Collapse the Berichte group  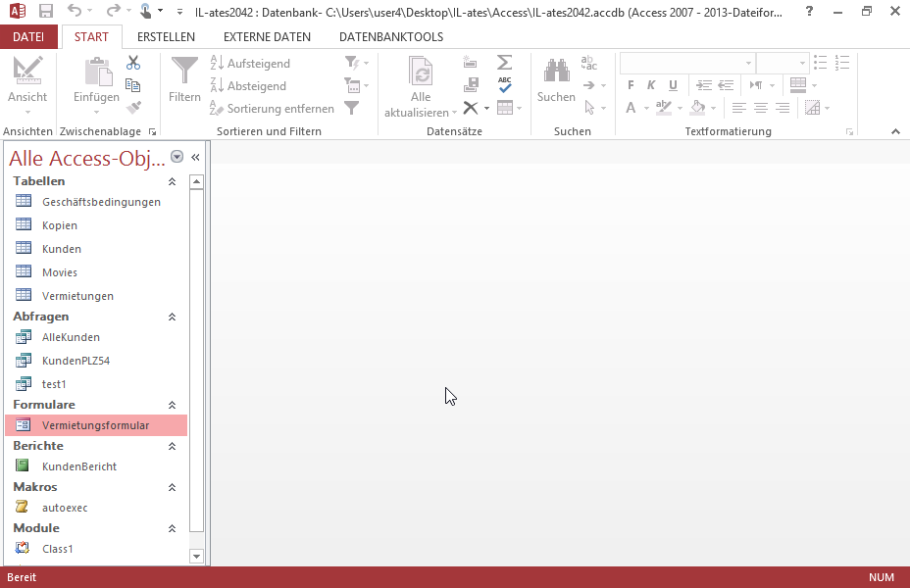[x=172, y=446]
